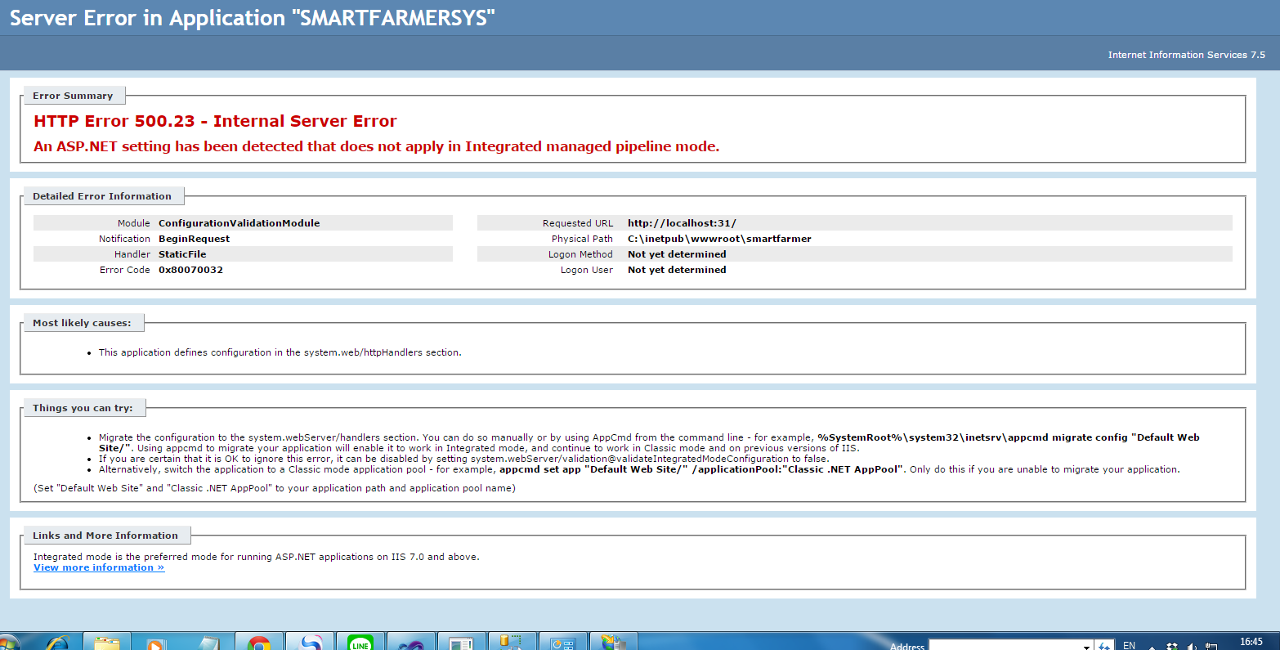Click the system.web/httpHandlers cause bullet text

280,352
